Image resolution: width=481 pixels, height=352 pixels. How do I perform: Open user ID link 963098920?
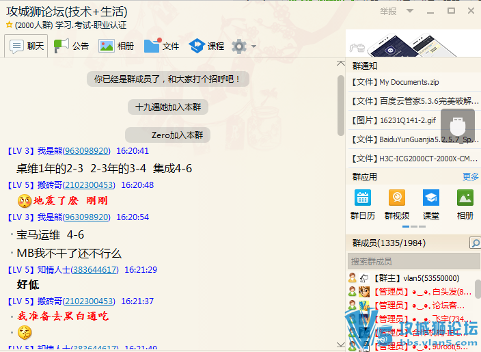click(x=86, y=150)
